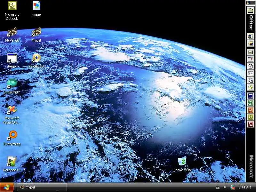Select the PowerISO desktop shortcut

tap(36, 60)
